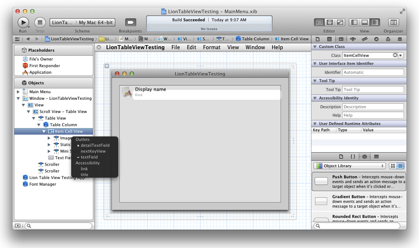
Task: Switch library to icon grid view
Action: click(393, 166)
